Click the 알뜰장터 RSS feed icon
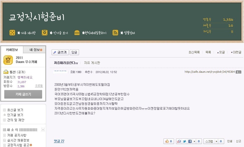244x147 pixels. point(115,32)
